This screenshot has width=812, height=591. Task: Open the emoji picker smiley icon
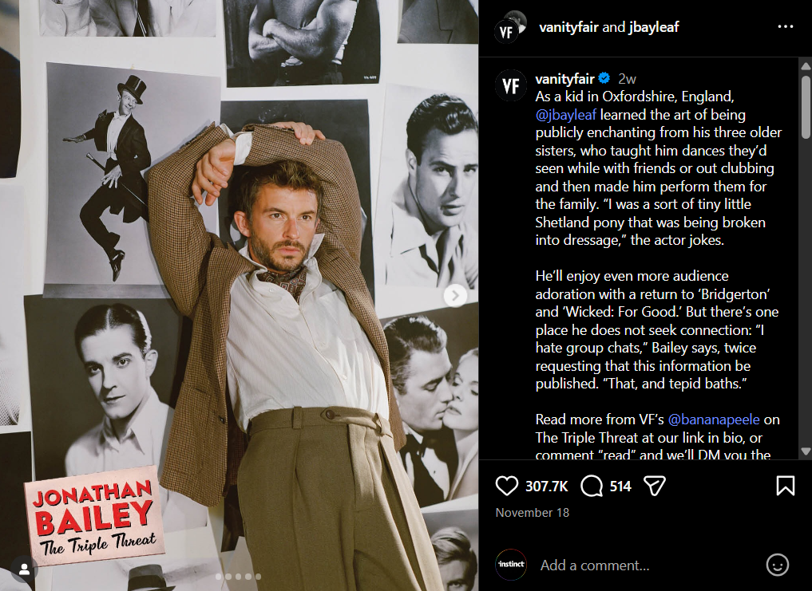coord(778,565)
